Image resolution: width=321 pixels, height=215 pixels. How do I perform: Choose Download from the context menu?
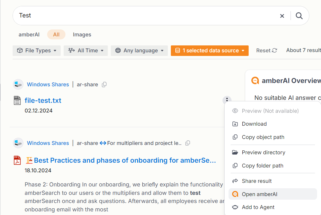pyautogui.click(x=272, y=124)
